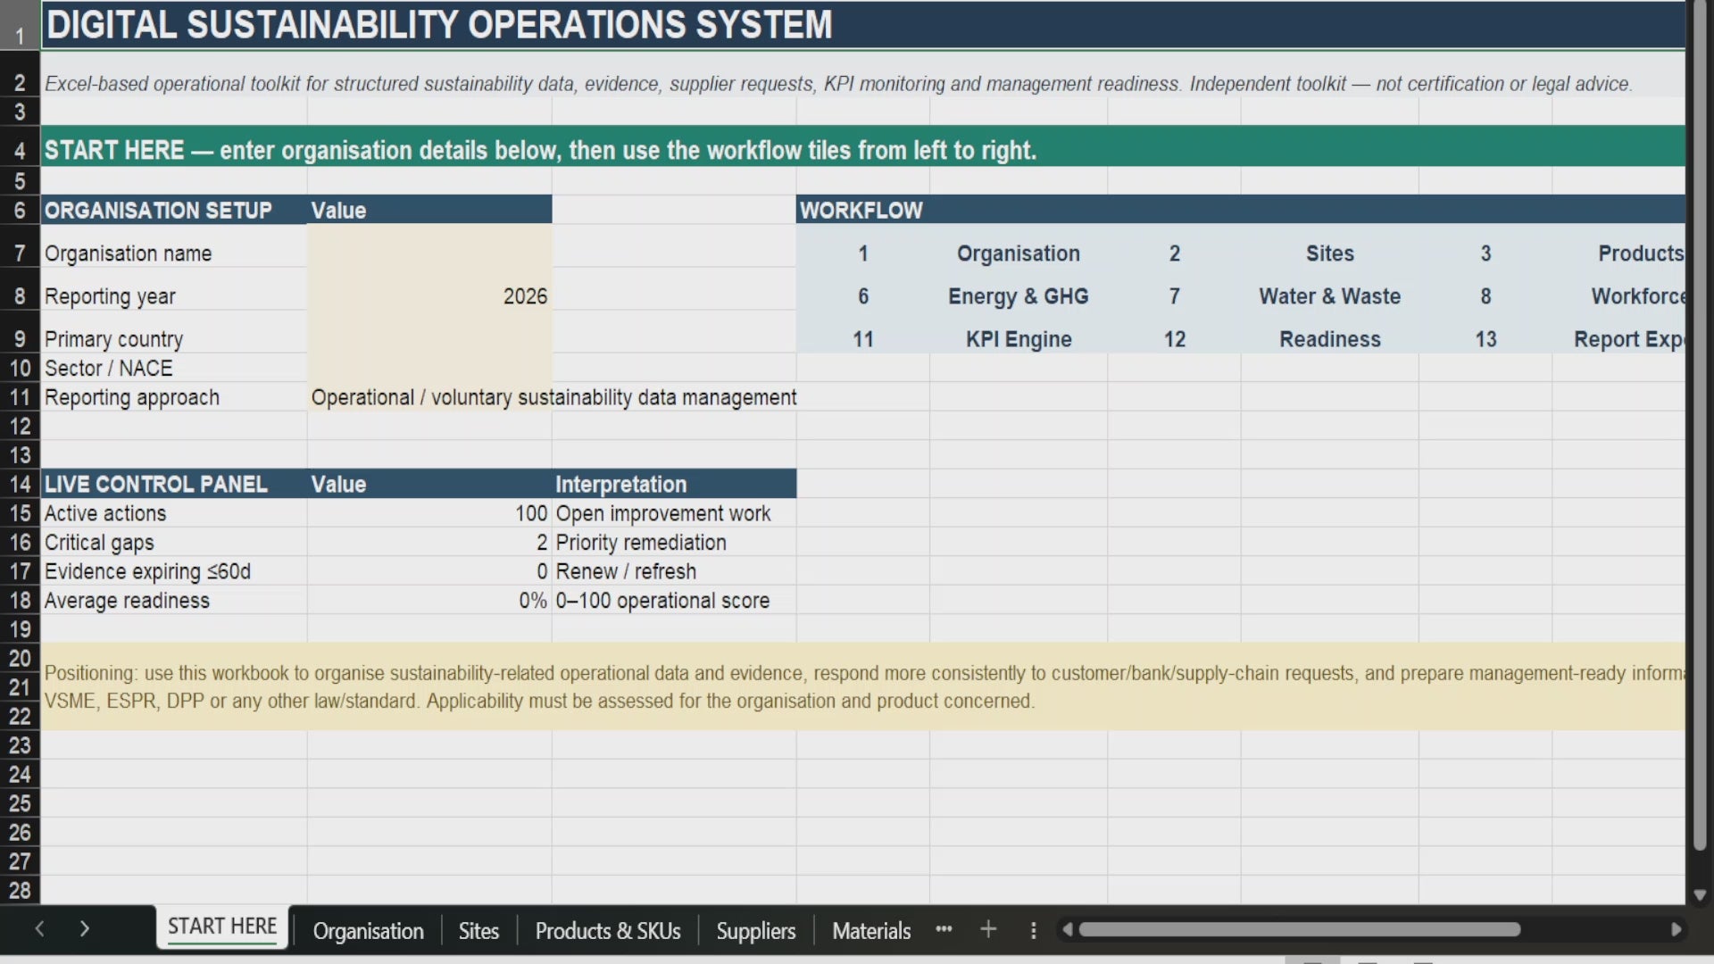Select the 'Critical gaps' label cell
The image size is (1714, 964).
click(174, 543)
